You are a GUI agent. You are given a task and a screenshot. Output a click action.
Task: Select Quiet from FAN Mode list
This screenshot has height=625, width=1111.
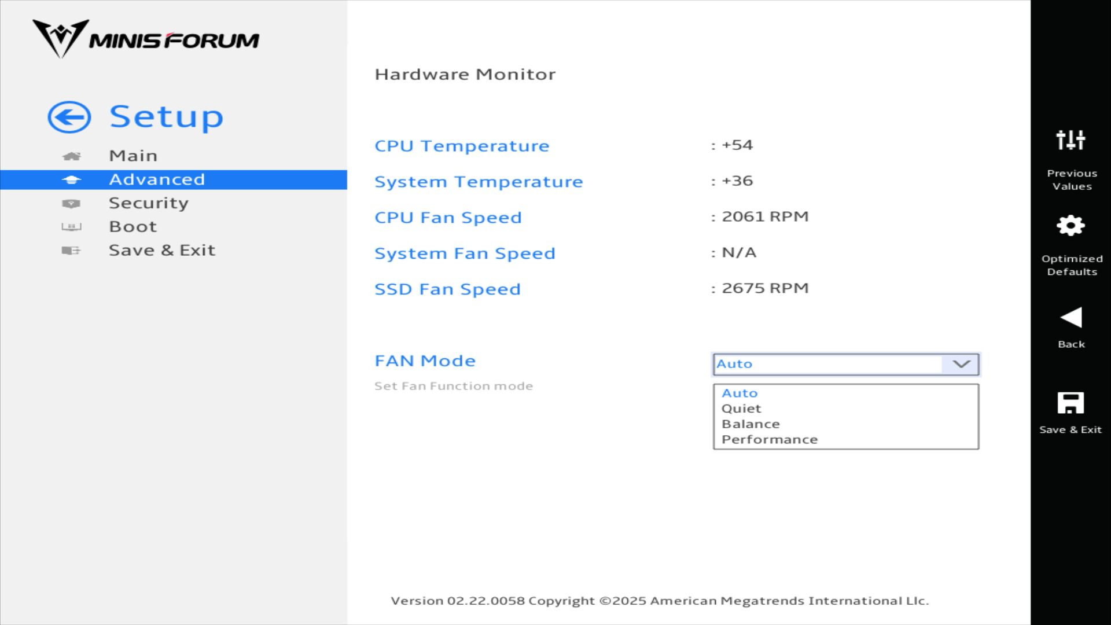click(741, 409)
